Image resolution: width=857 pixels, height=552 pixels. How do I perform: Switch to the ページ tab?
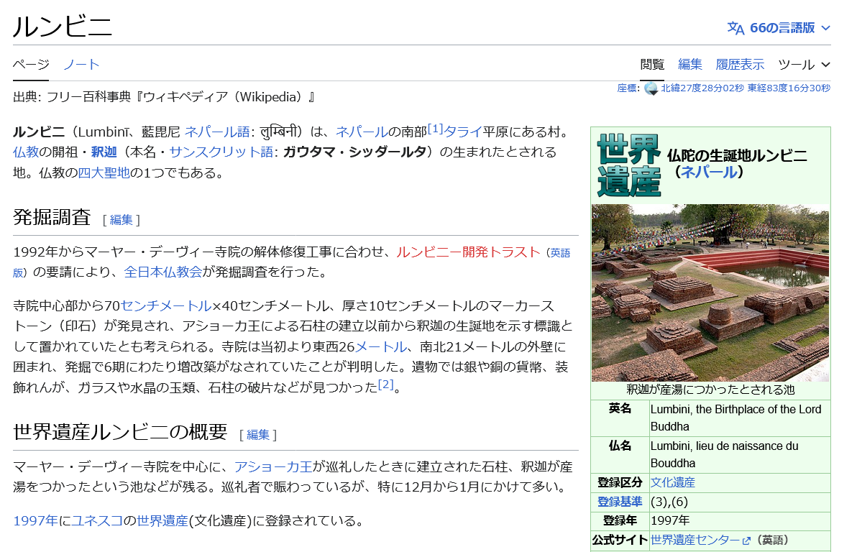(31, 65)
